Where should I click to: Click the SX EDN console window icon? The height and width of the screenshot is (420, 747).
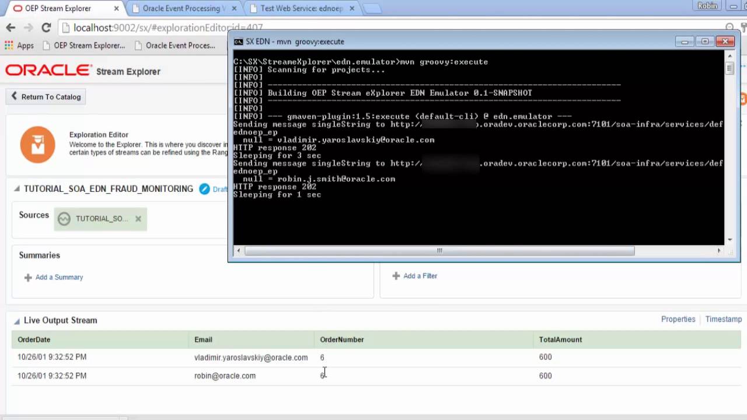click(x=239, y=41)
